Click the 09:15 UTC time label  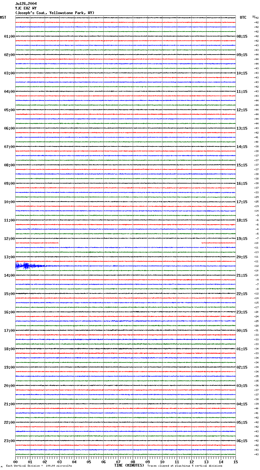[x=242, y=55]
